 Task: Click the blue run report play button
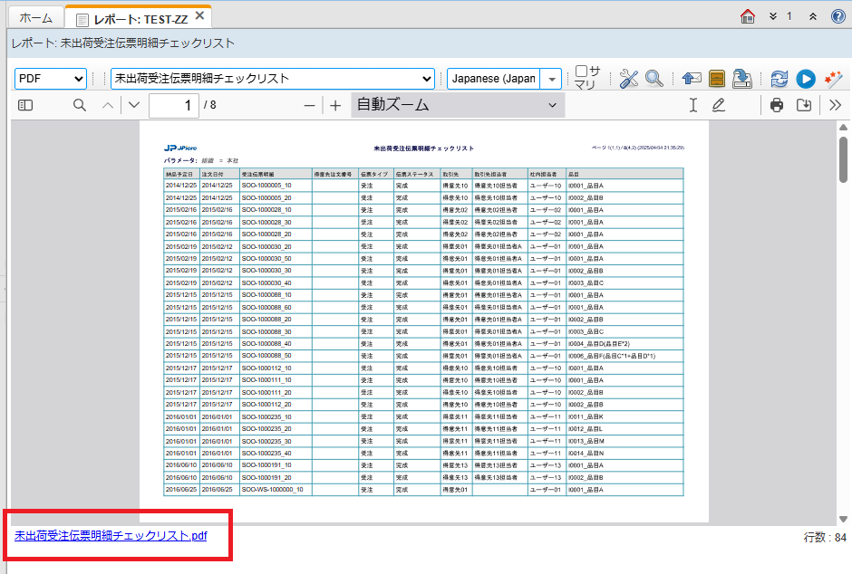[x=806, y=79]
